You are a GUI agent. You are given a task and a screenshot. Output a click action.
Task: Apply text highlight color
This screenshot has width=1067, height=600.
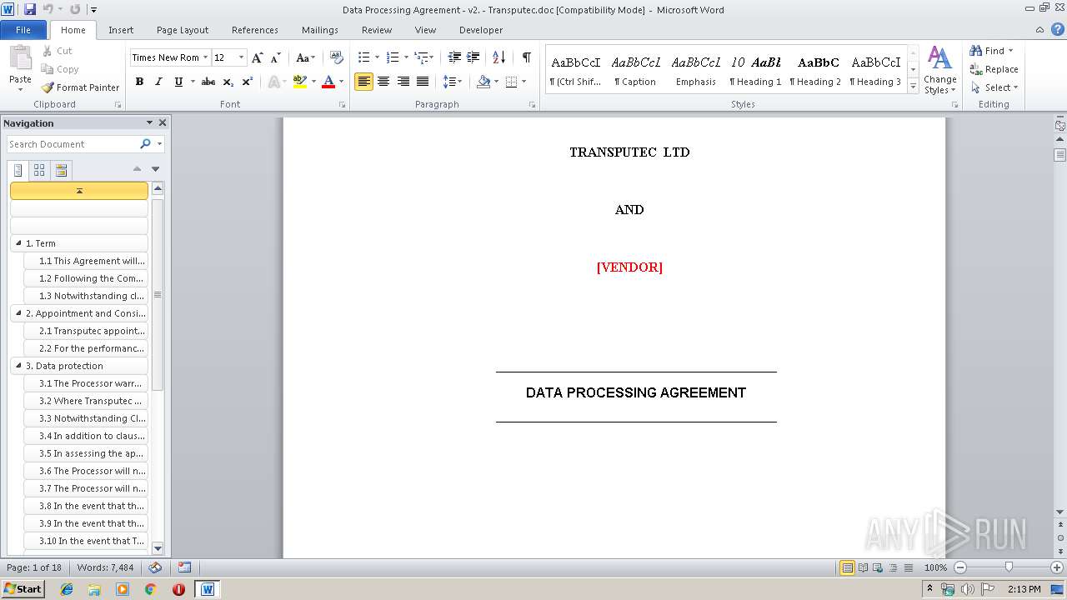pos(300,82)
